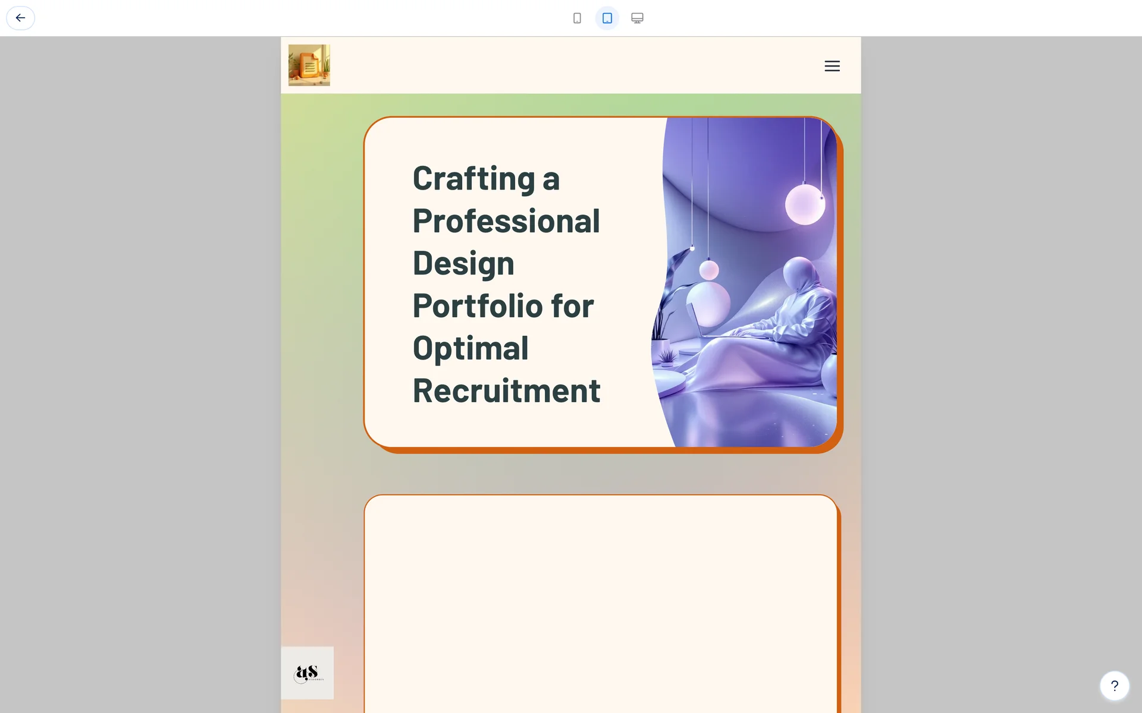1142x713 pixels.
Task: Click the word "Recruitment" in the heading
Action: (506, 391)
